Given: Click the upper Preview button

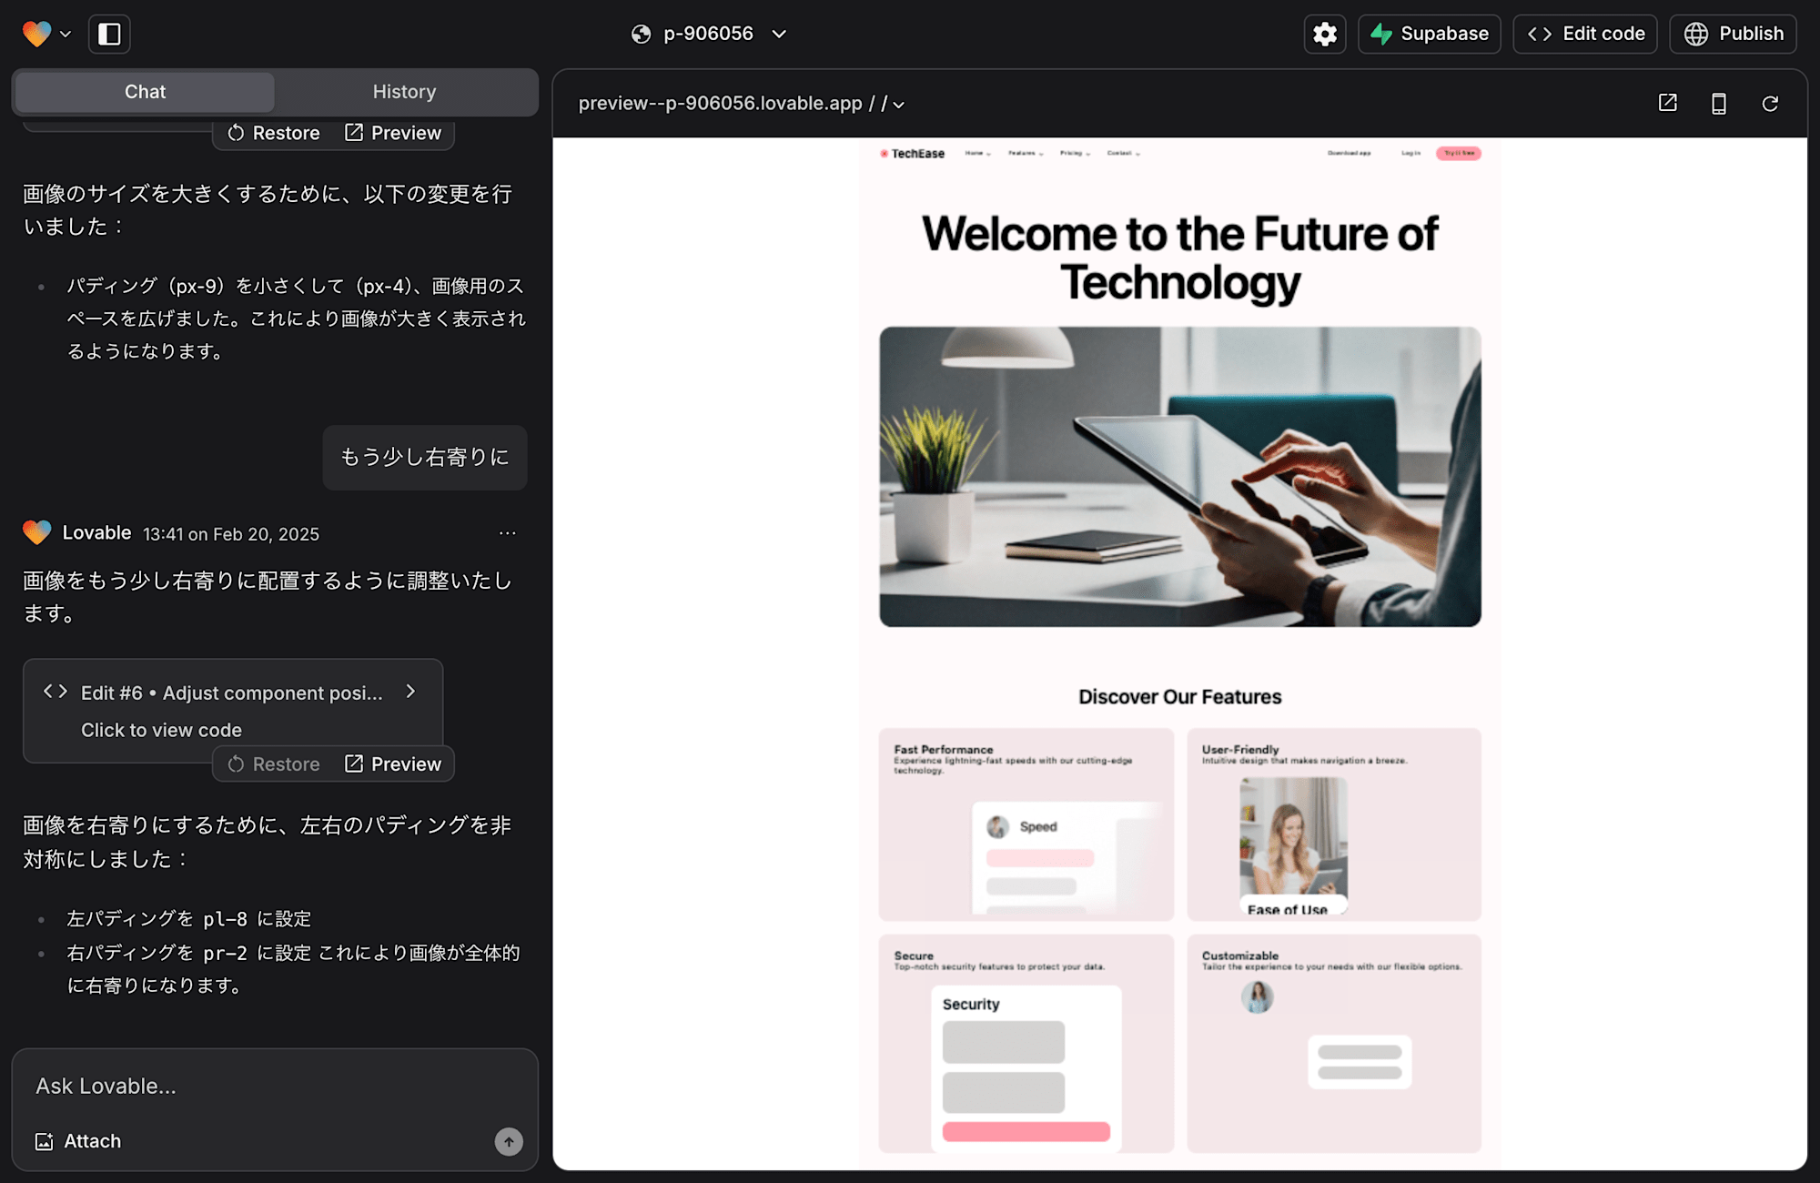Looking at the screenshot, I should [x=393, y=133].
